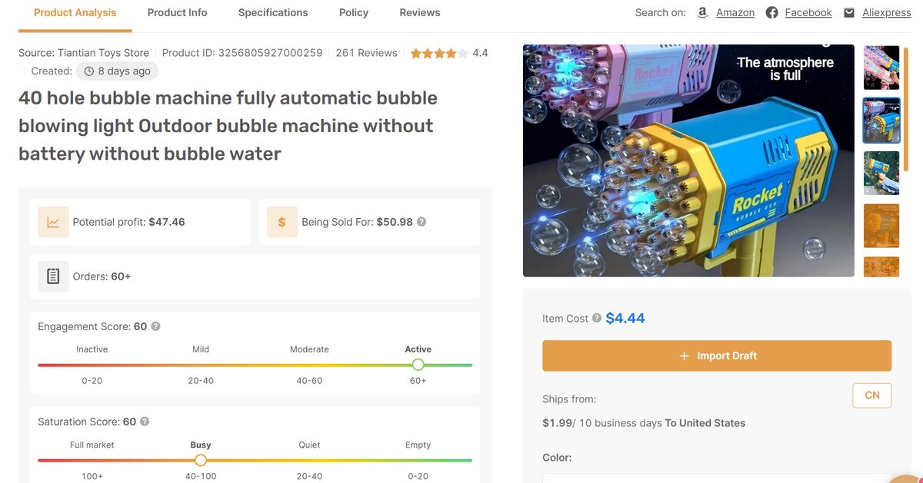Click the Amazon search icon
Viewport: 923px width, 483px height.
point(701,12)
